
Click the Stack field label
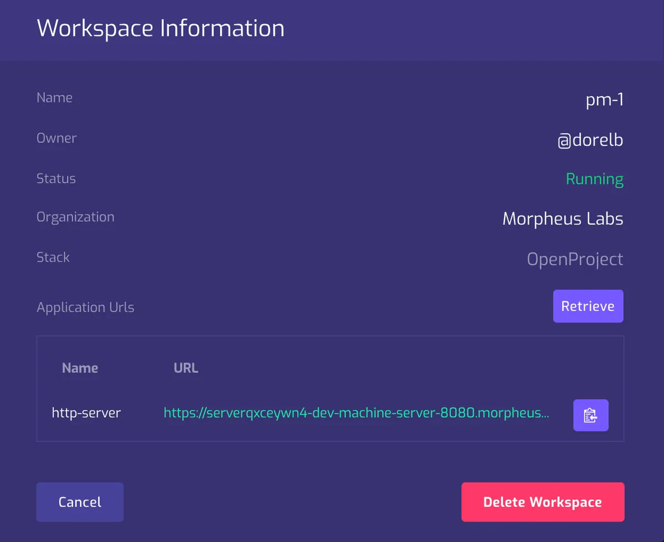53,257
